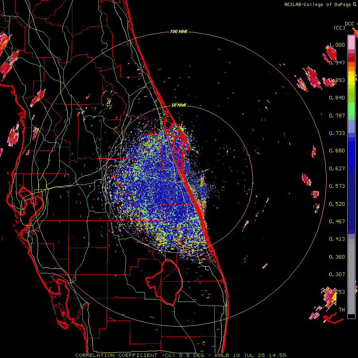Select the 0.947 legend value
Image resolution: width=358 pixels, height=358 pixels.
click(x=337, y=62)
